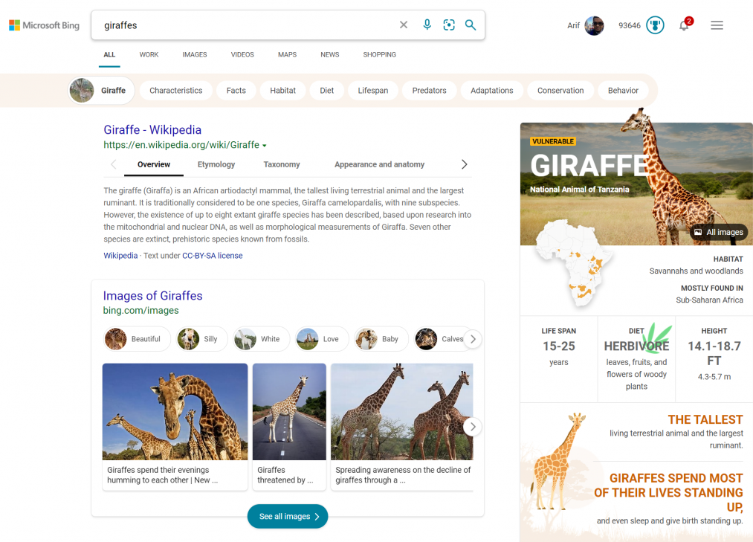Image resolution: width=753 pixels, height=542 pixels.
Task: Select the Overview section tab
Action: coord(154,164)
